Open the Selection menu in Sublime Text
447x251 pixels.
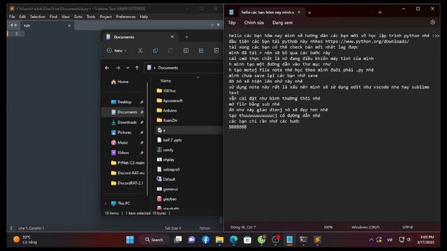click(x=38, y=17)
